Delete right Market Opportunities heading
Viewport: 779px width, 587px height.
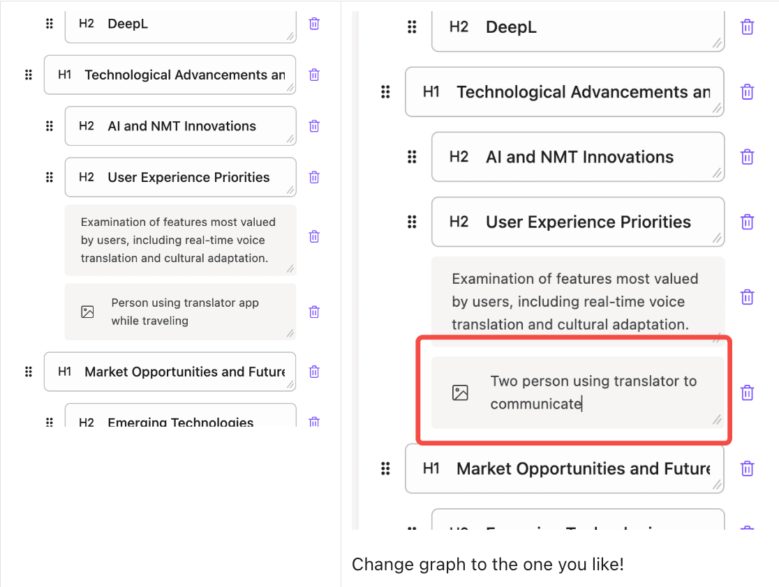pos(747,468)
